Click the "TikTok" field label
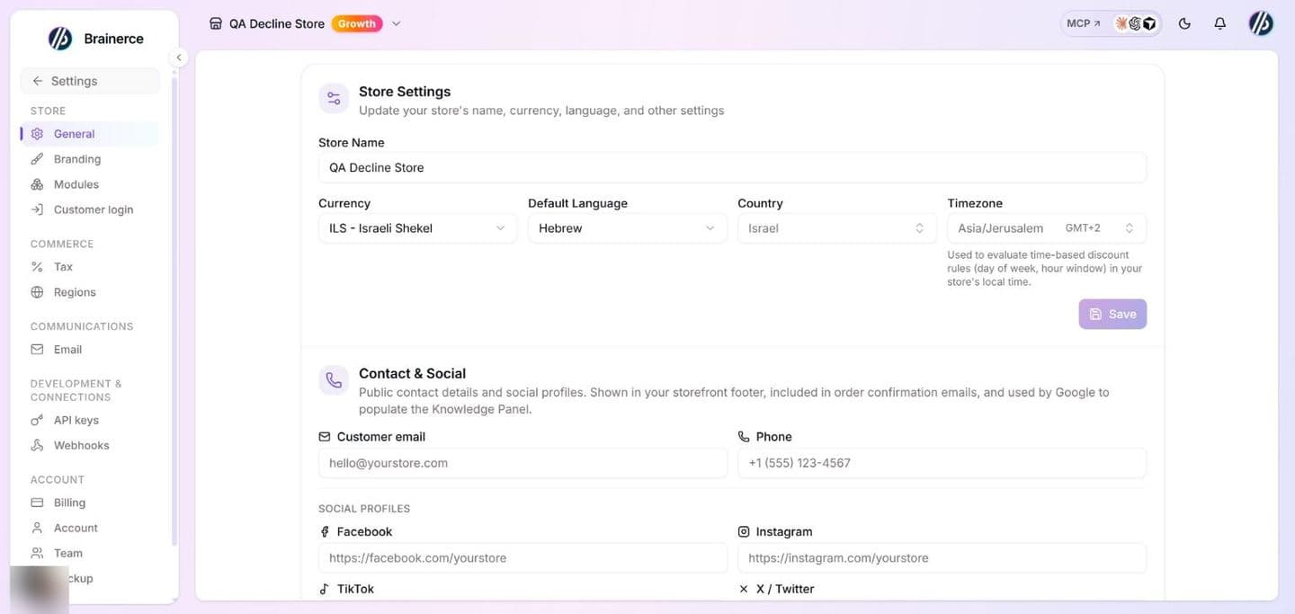1295x614 pixels. tap(355, 589)
